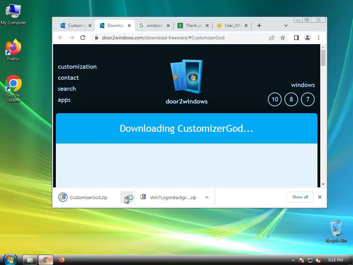Close the Google windows tab

coord(168,26)
